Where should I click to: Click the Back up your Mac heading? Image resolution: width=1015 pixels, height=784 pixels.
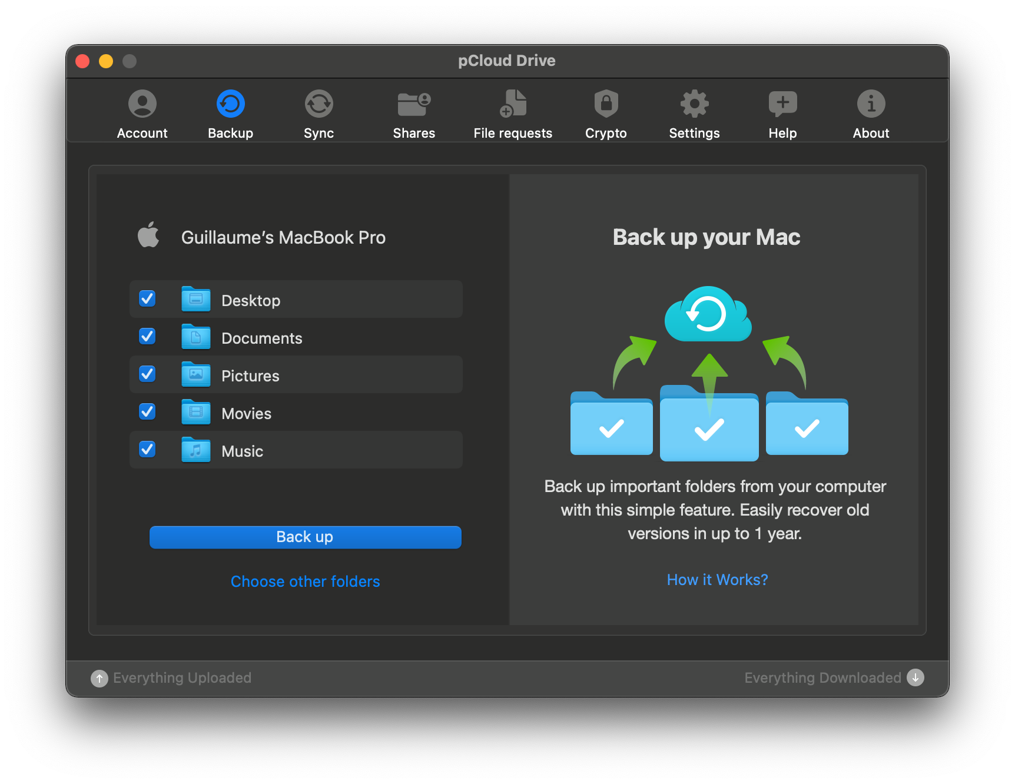(706, 237)
